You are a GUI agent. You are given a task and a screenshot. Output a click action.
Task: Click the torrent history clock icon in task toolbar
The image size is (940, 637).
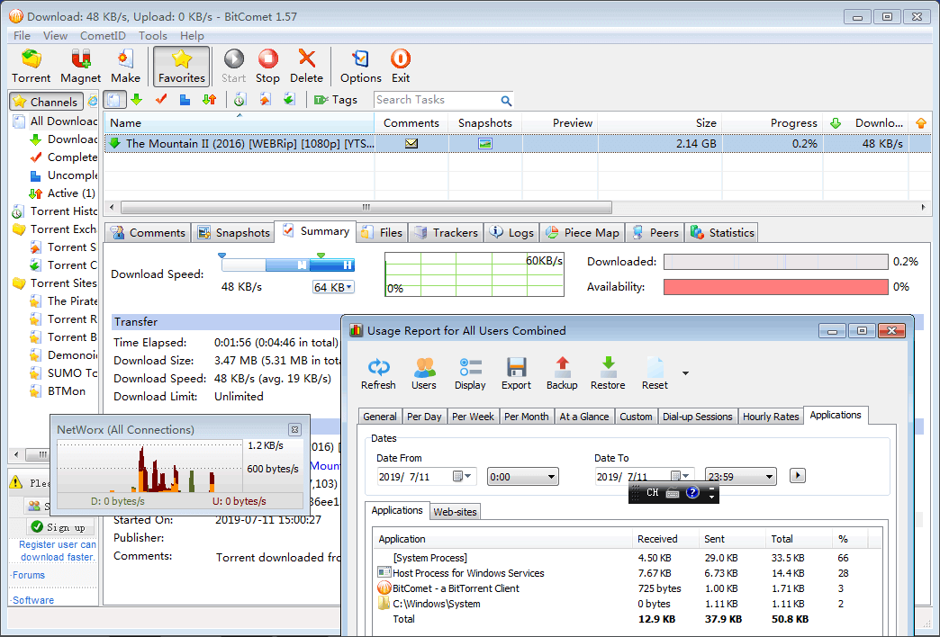coord(240,100)
